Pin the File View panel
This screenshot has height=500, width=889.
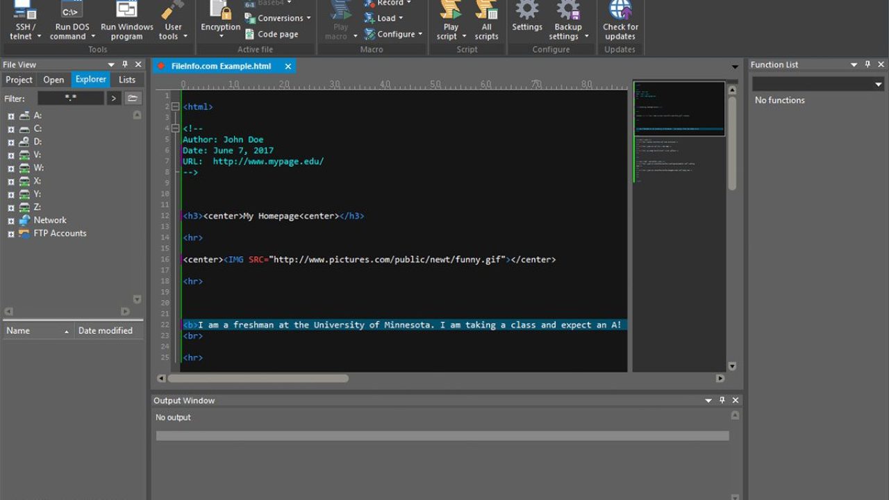pos(125,65)
